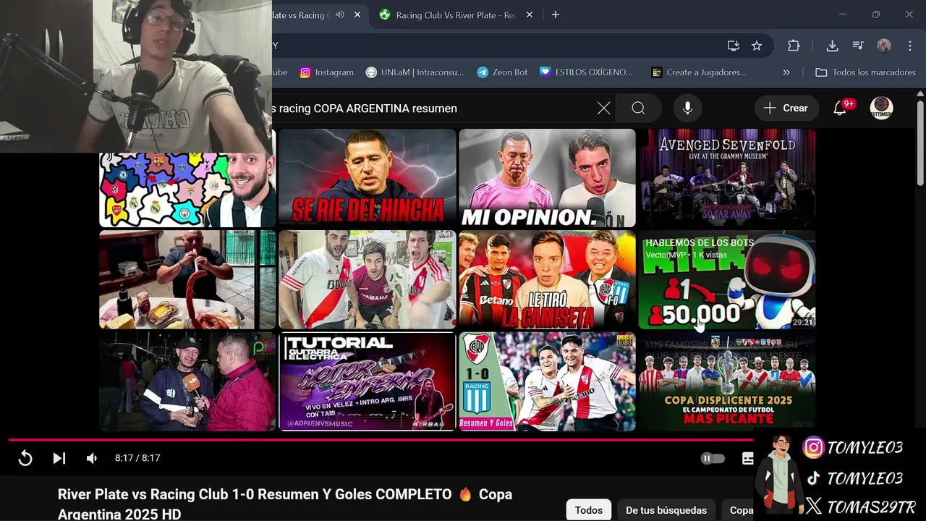Image resolution: width=926 pixels, height=521 pixels.
Task: Open Chrome's three-dot menu
Action: 909,46
